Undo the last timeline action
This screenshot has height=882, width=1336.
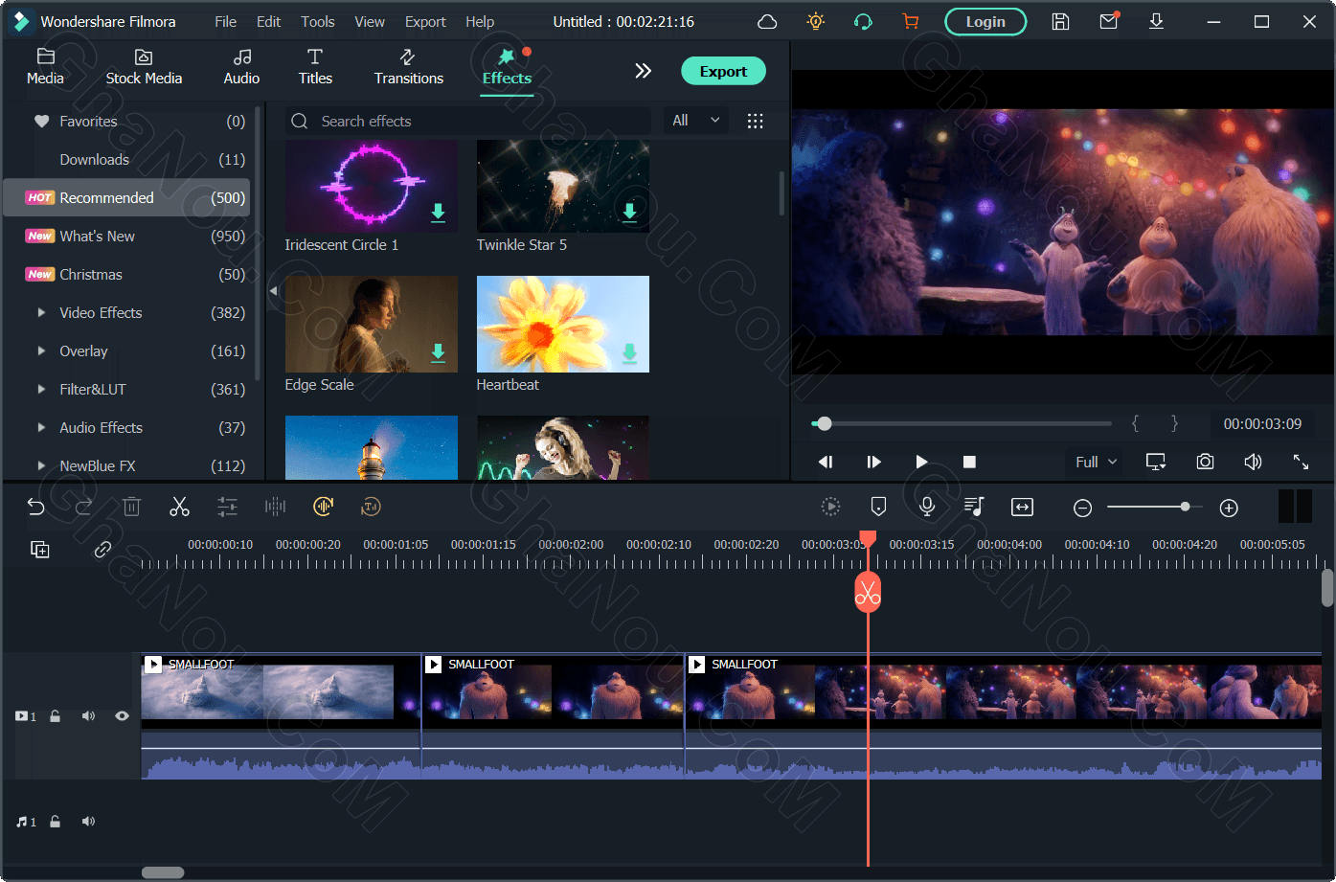click(x=36, y=507)
